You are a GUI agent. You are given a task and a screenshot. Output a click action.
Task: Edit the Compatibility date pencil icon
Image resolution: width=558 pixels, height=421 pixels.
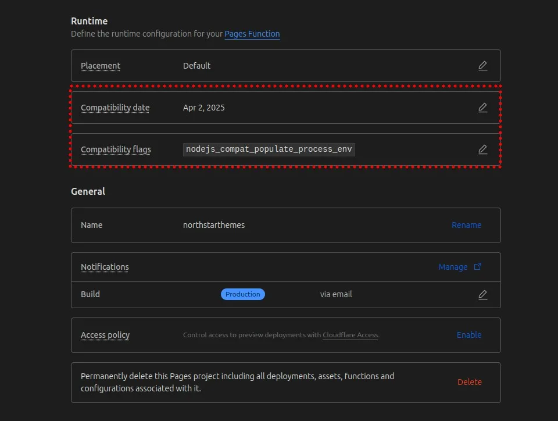482,108
